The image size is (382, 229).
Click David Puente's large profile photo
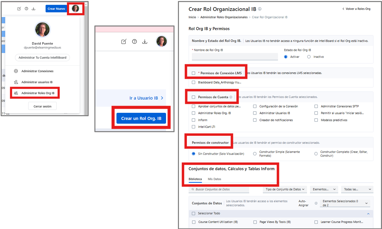pyautogui.click(x=42, y=30)
